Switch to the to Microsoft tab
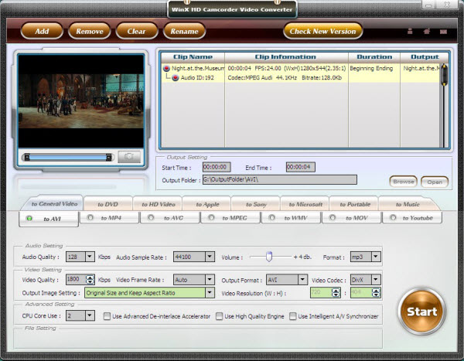Viewport: 464px width, 361px height. (305, 204)
